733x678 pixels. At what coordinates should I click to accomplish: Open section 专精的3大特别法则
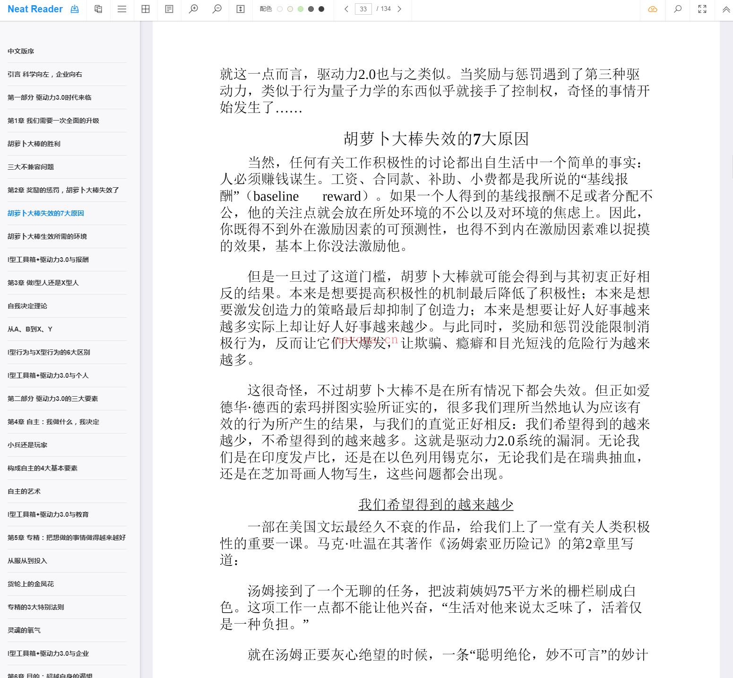tap(36, 607)
